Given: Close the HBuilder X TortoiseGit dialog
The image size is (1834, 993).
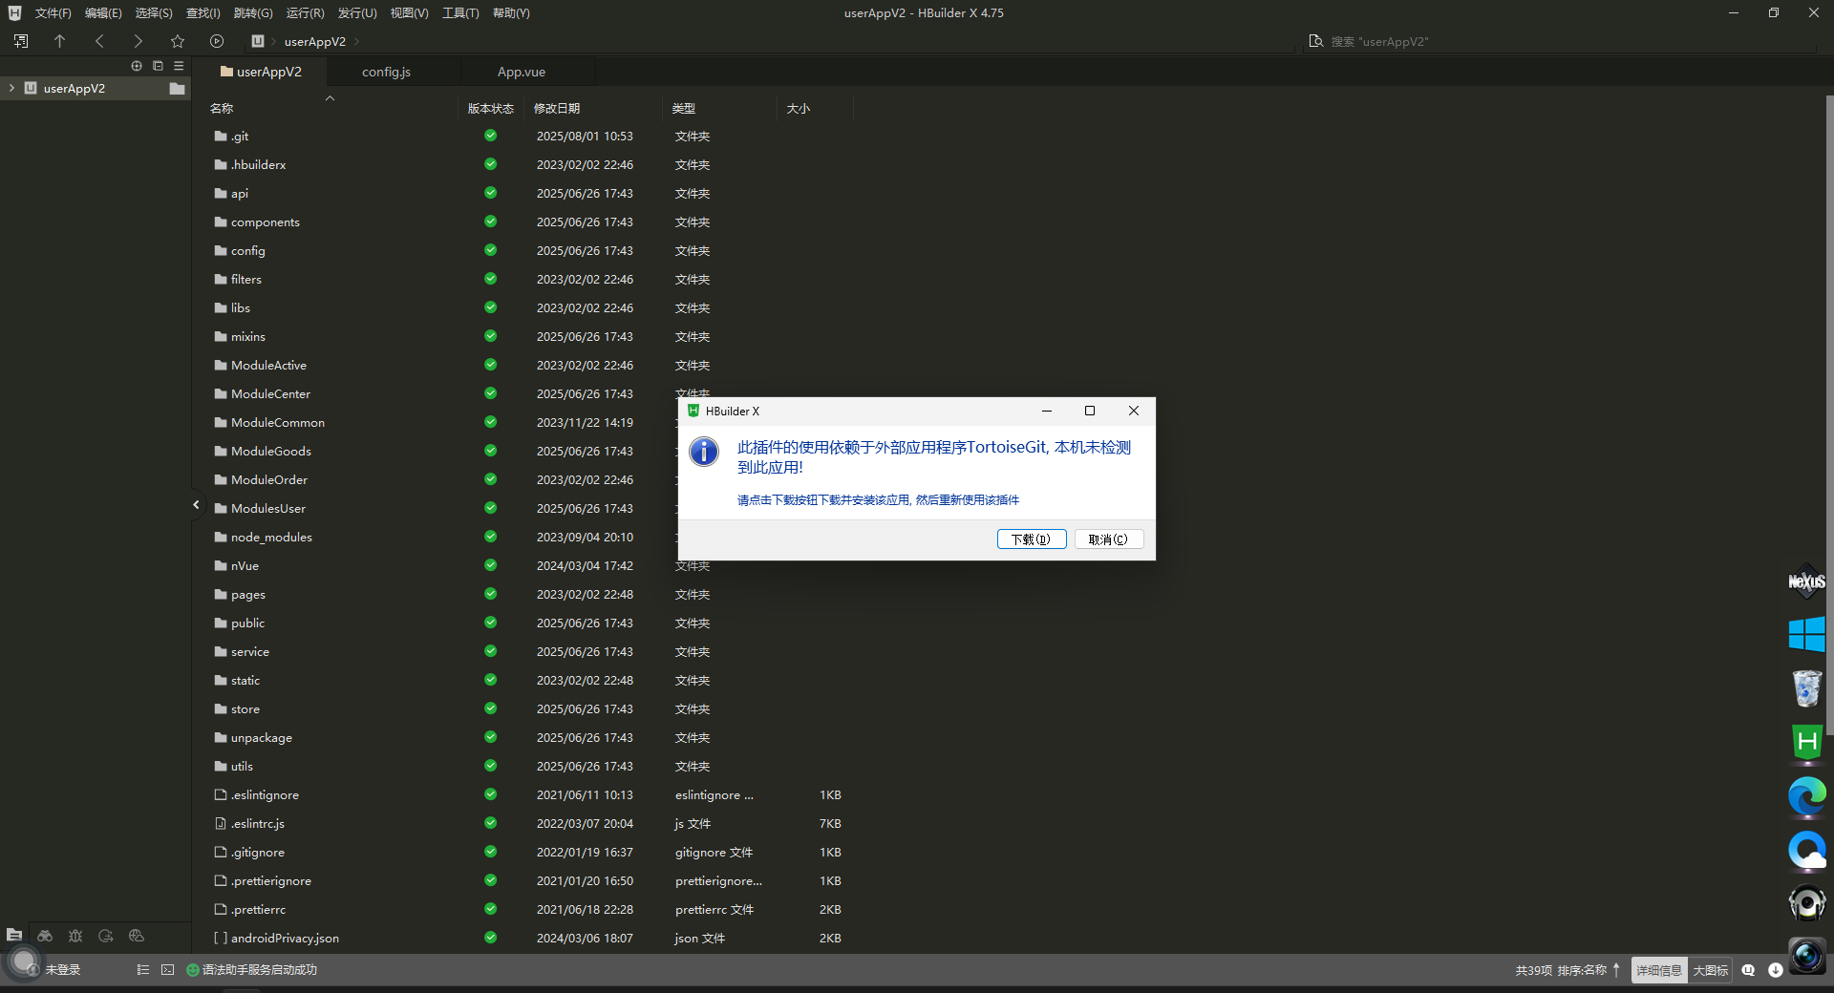Looking at the screenshot, I should [x=1134, y=411].
